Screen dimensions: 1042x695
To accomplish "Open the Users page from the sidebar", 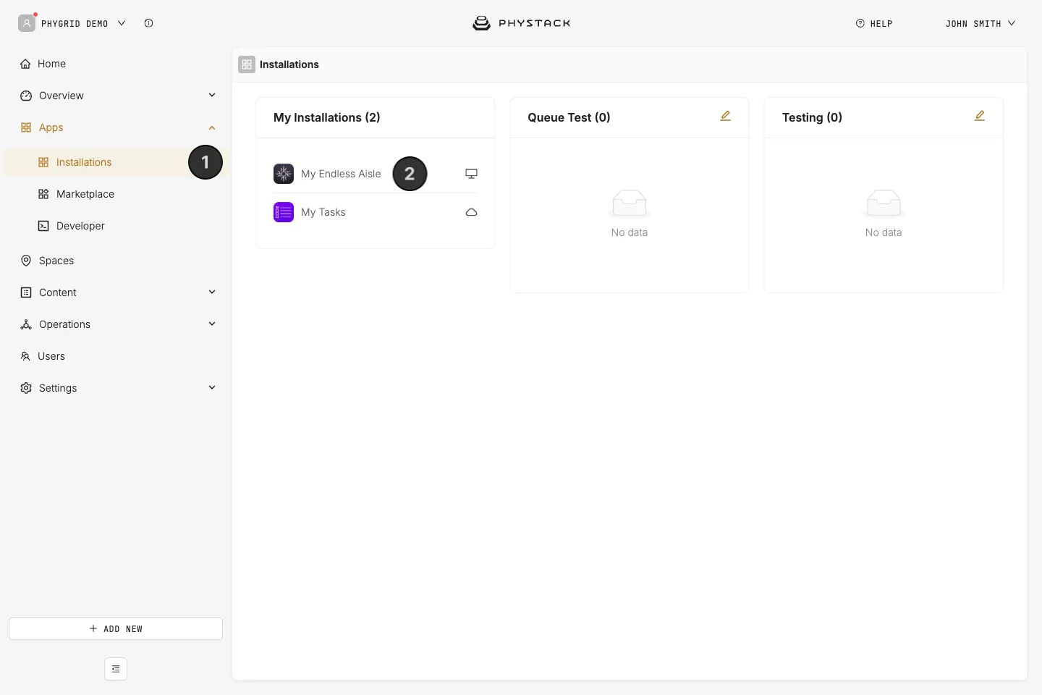I will click(116, 356).
